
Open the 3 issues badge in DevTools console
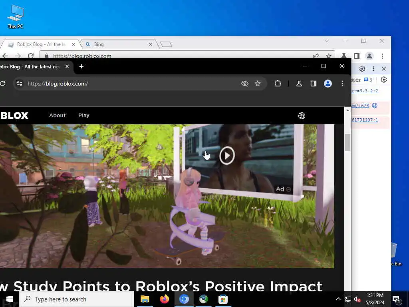368,80
